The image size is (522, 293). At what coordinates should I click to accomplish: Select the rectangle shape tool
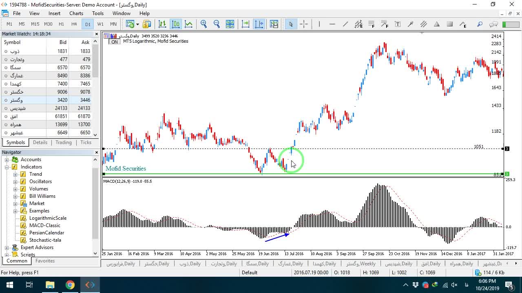pyautogui.click(x=450, y=24)
